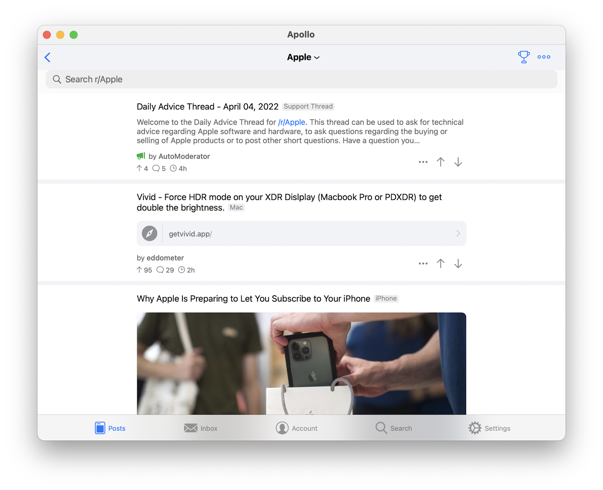Open the three-circle more options menu
The width and height of the screenshot is (603, 490).
544,57
